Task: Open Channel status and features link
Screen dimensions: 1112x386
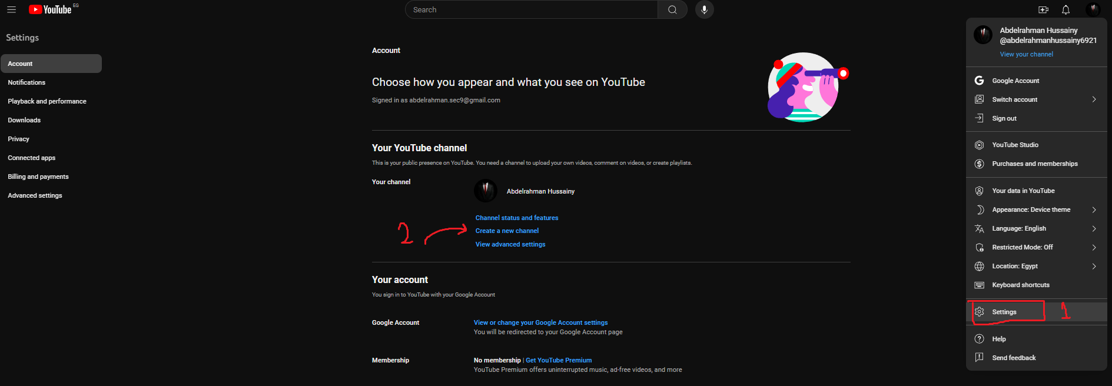Action: 517,218
